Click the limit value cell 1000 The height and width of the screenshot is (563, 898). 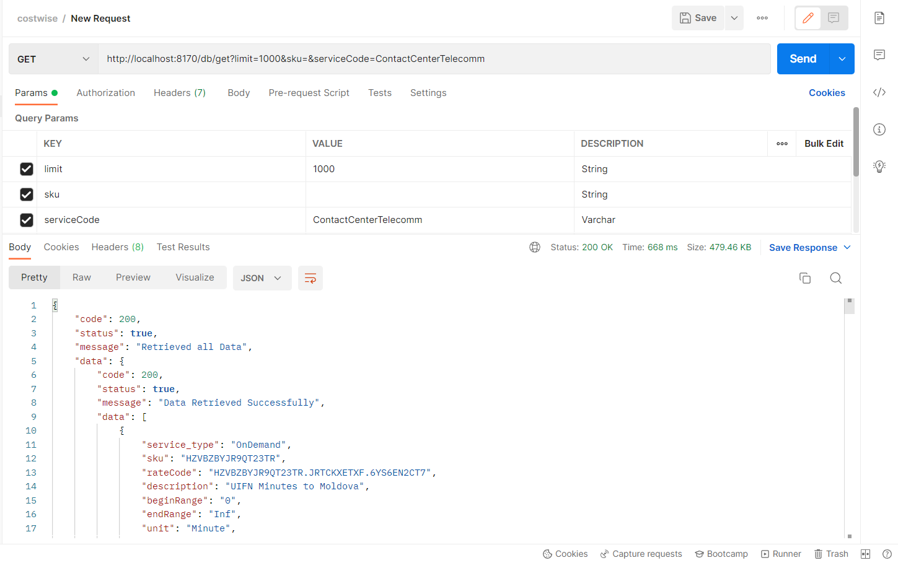439,169
